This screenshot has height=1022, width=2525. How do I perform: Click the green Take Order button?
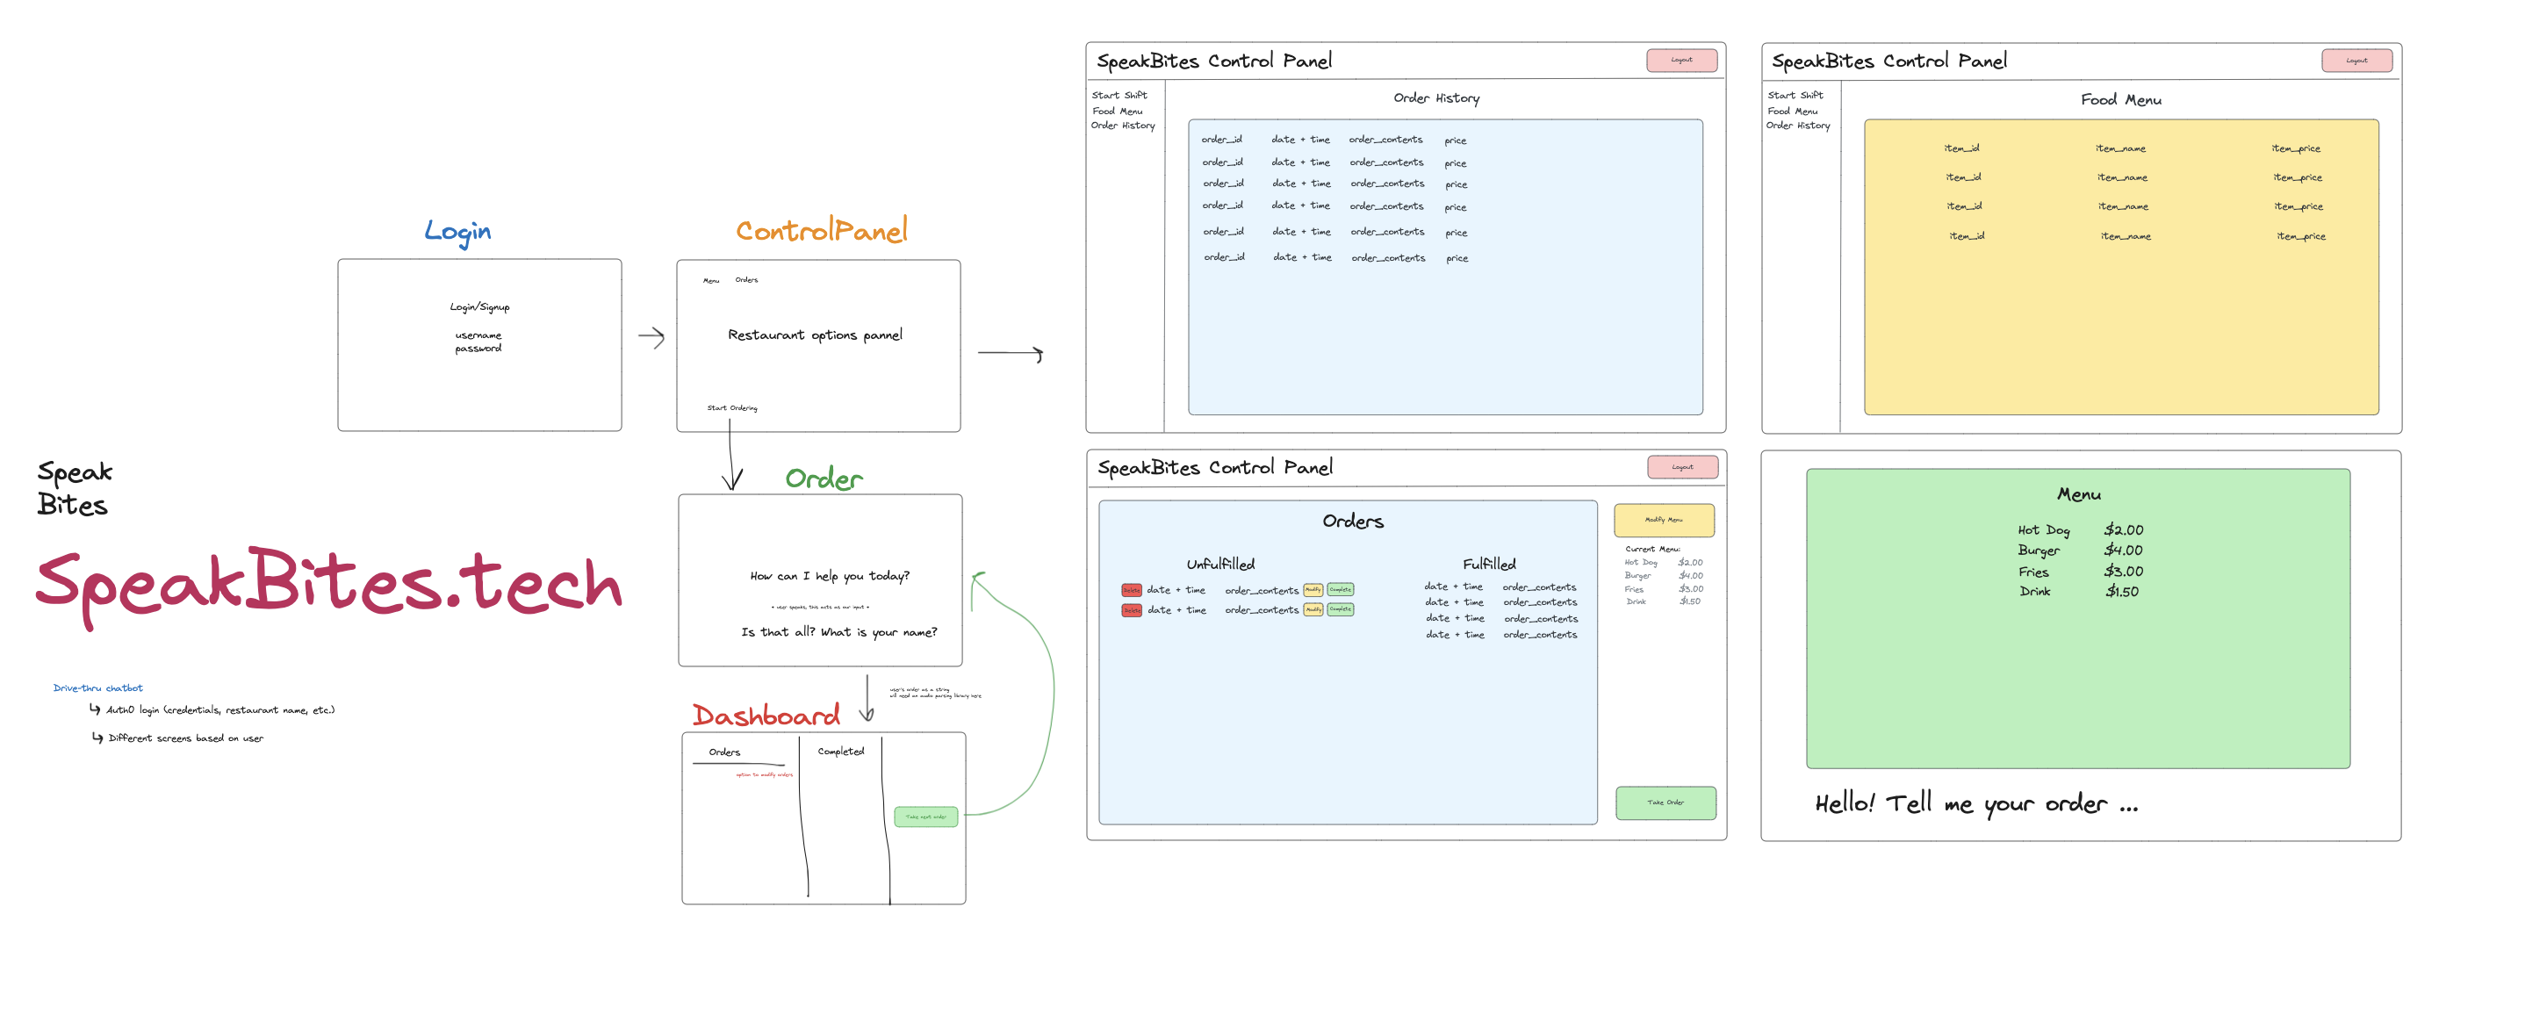(1665, 802)
